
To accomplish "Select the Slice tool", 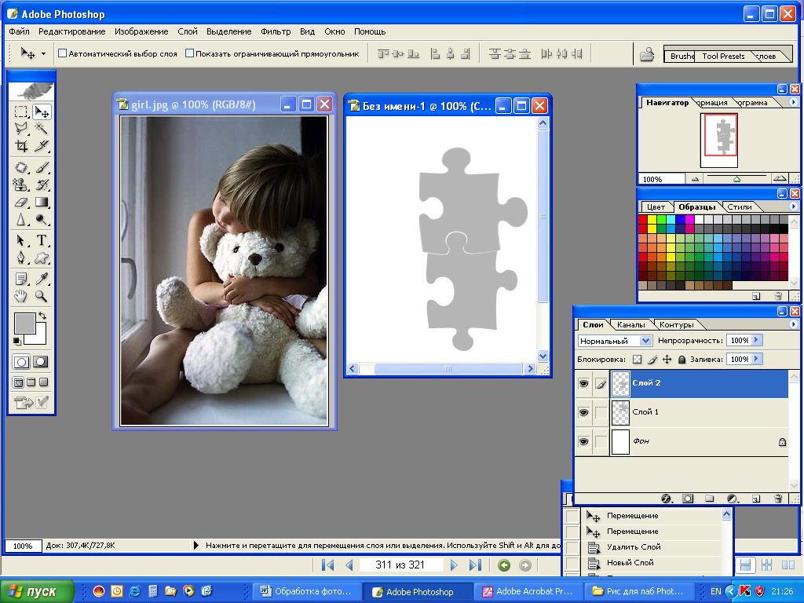I will tap(41, 146).
